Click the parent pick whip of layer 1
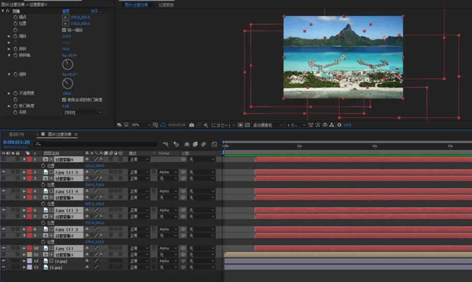This screenshot has height=282, width=472. click(183, 160)
